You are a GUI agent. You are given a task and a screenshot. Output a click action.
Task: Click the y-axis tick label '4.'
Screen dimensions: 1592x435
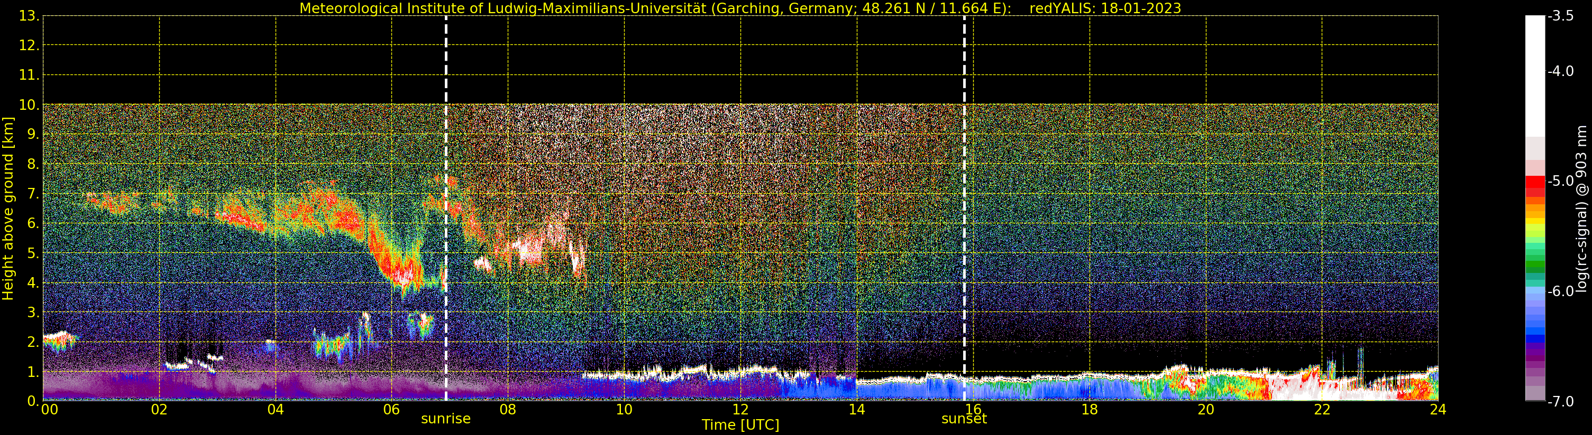point(33,282)
